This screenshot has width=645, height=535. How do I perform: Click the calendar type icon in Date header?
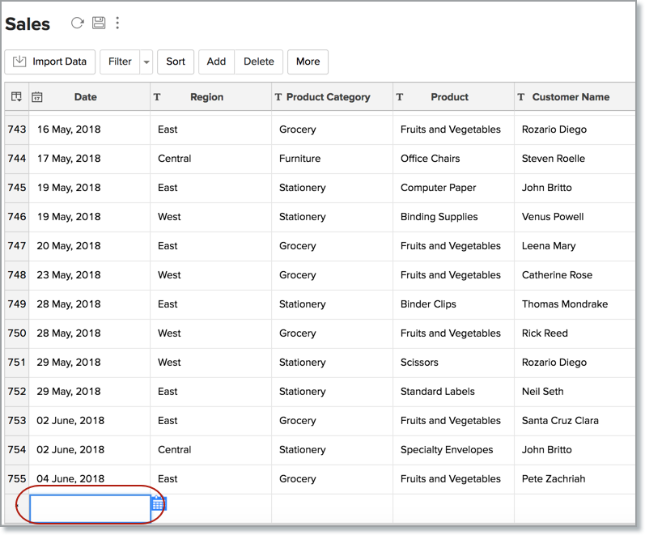pos(37,97)
